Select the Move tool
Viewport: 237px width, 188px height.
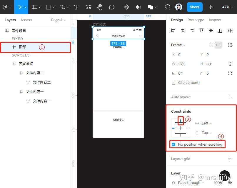(x=19, y=7)
